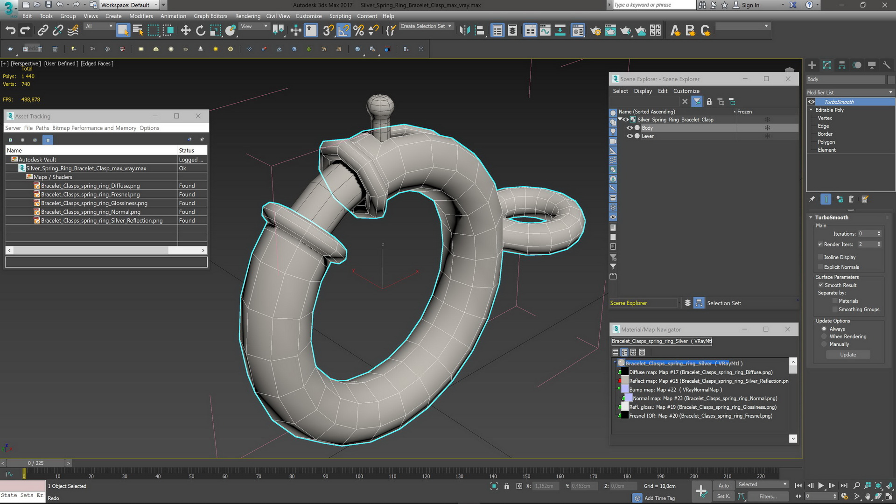Remove modifier from stack trash icon

[851, 199]
